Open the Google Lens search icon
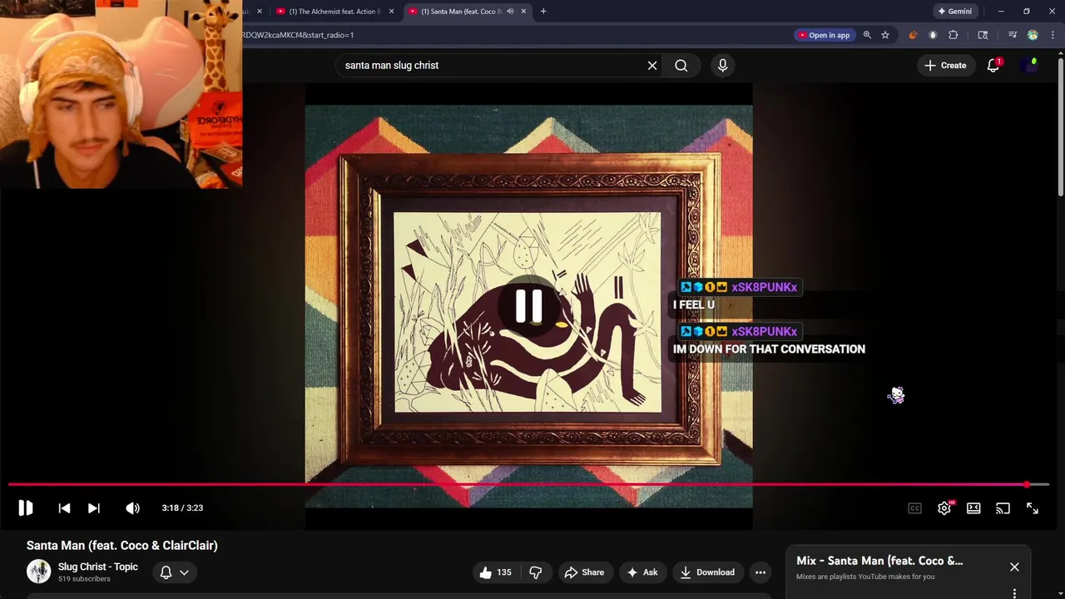The image size is (1065, 599). coord(983,35)
